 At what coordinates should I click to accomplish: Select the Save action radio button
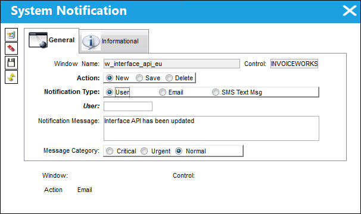point(139,78)
